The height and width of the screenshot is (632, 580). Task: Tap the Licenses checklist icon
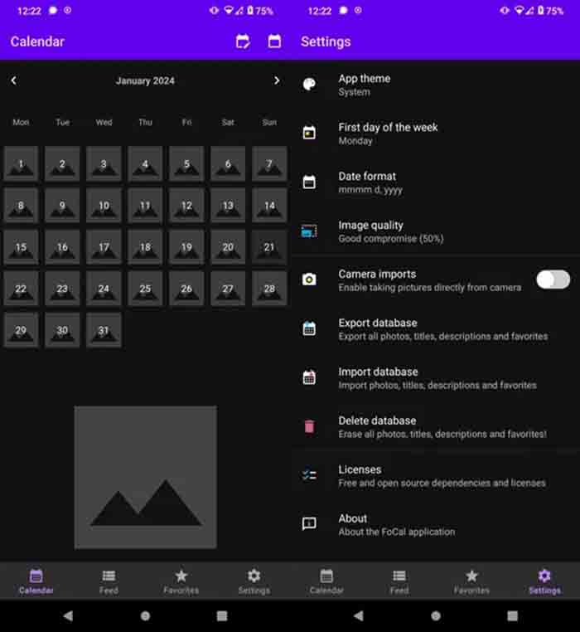coord(309,475)
